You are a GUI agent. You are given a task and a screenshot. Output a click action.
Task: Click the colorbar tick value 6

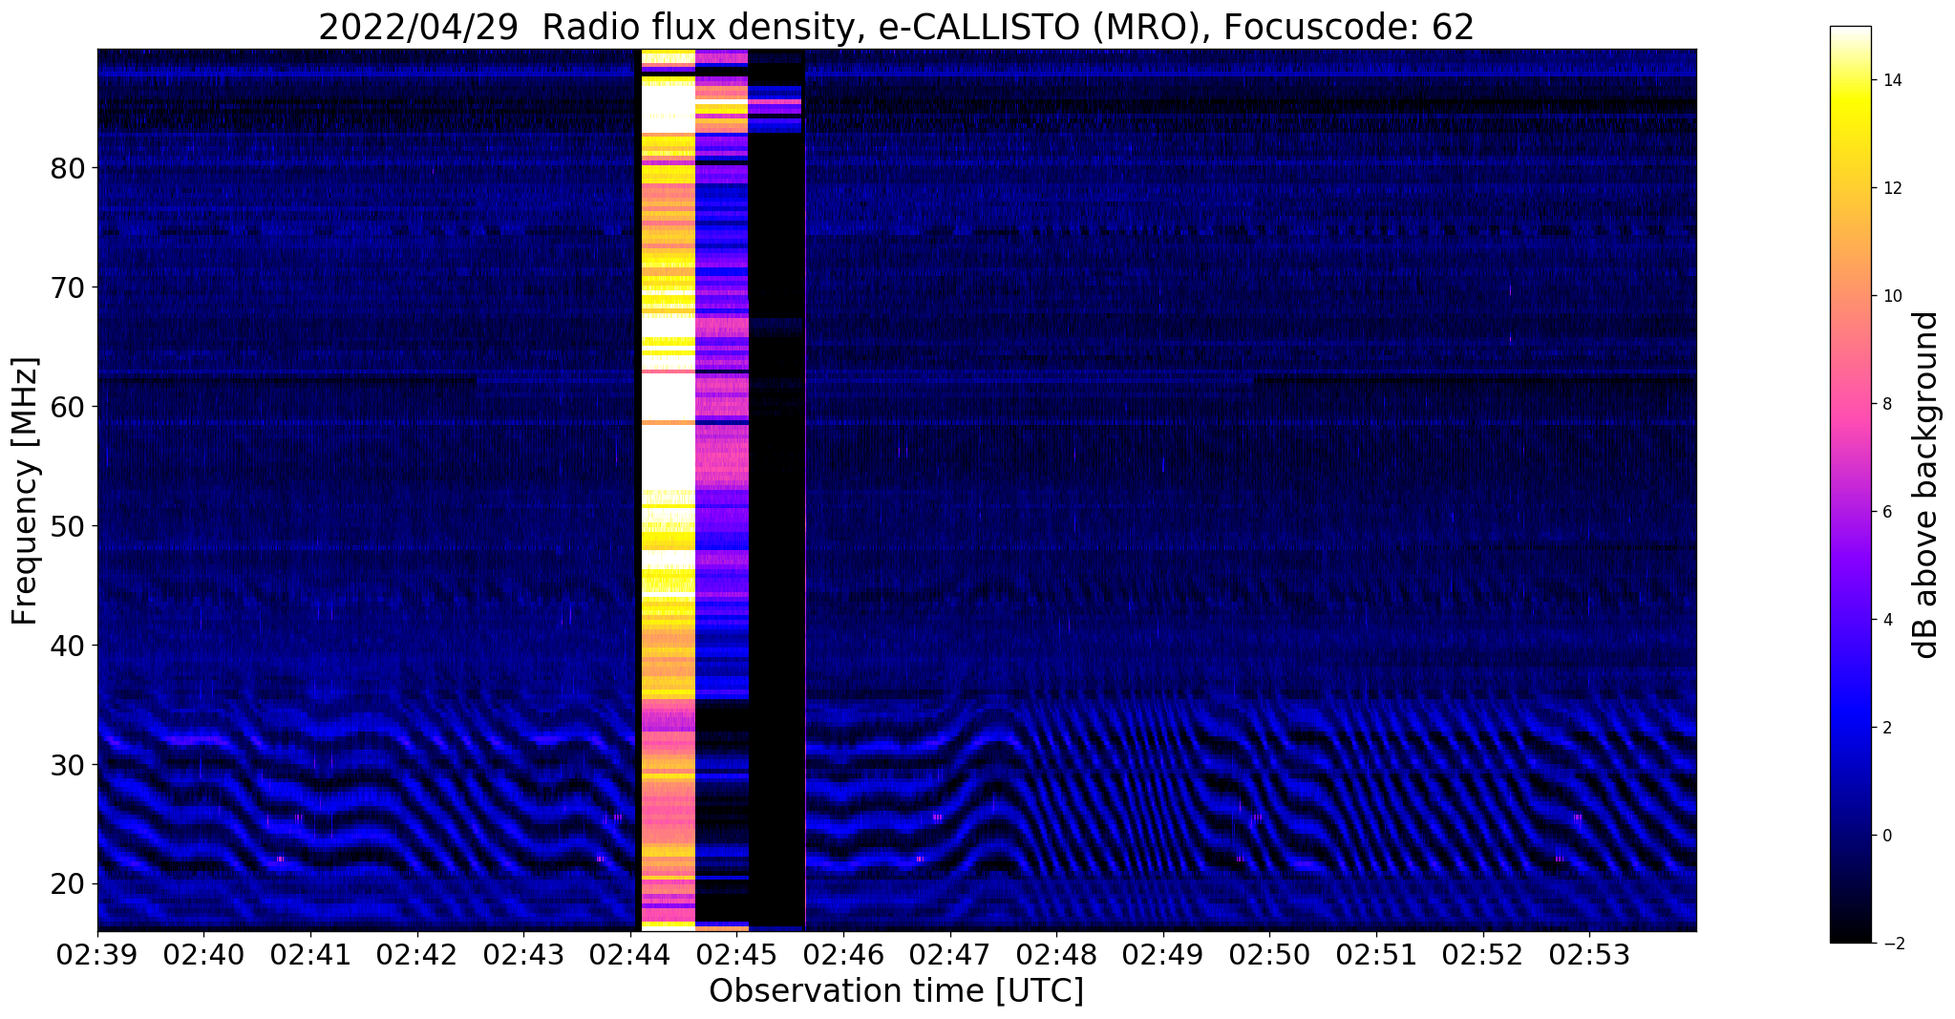(1887, 512)
